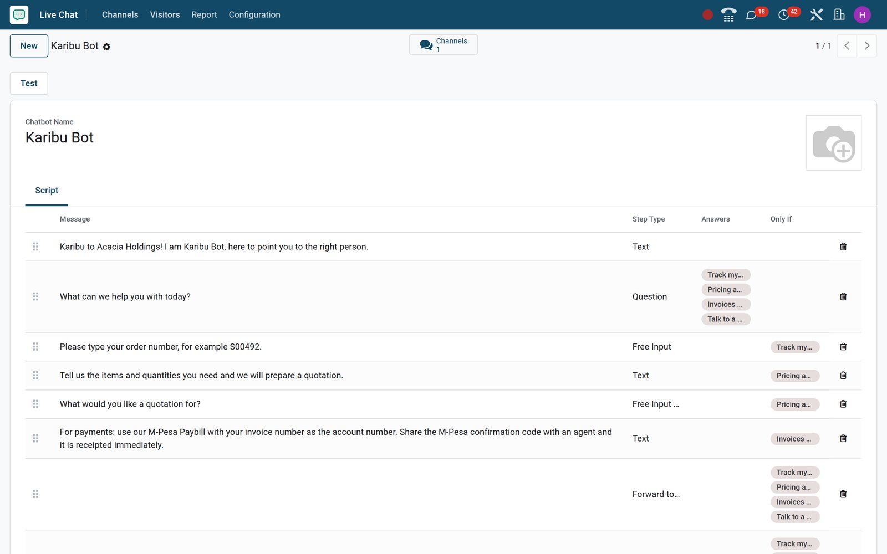Open the Report menu
The width and height of the screenshot is (887, 554).
[x=204, y=15]
